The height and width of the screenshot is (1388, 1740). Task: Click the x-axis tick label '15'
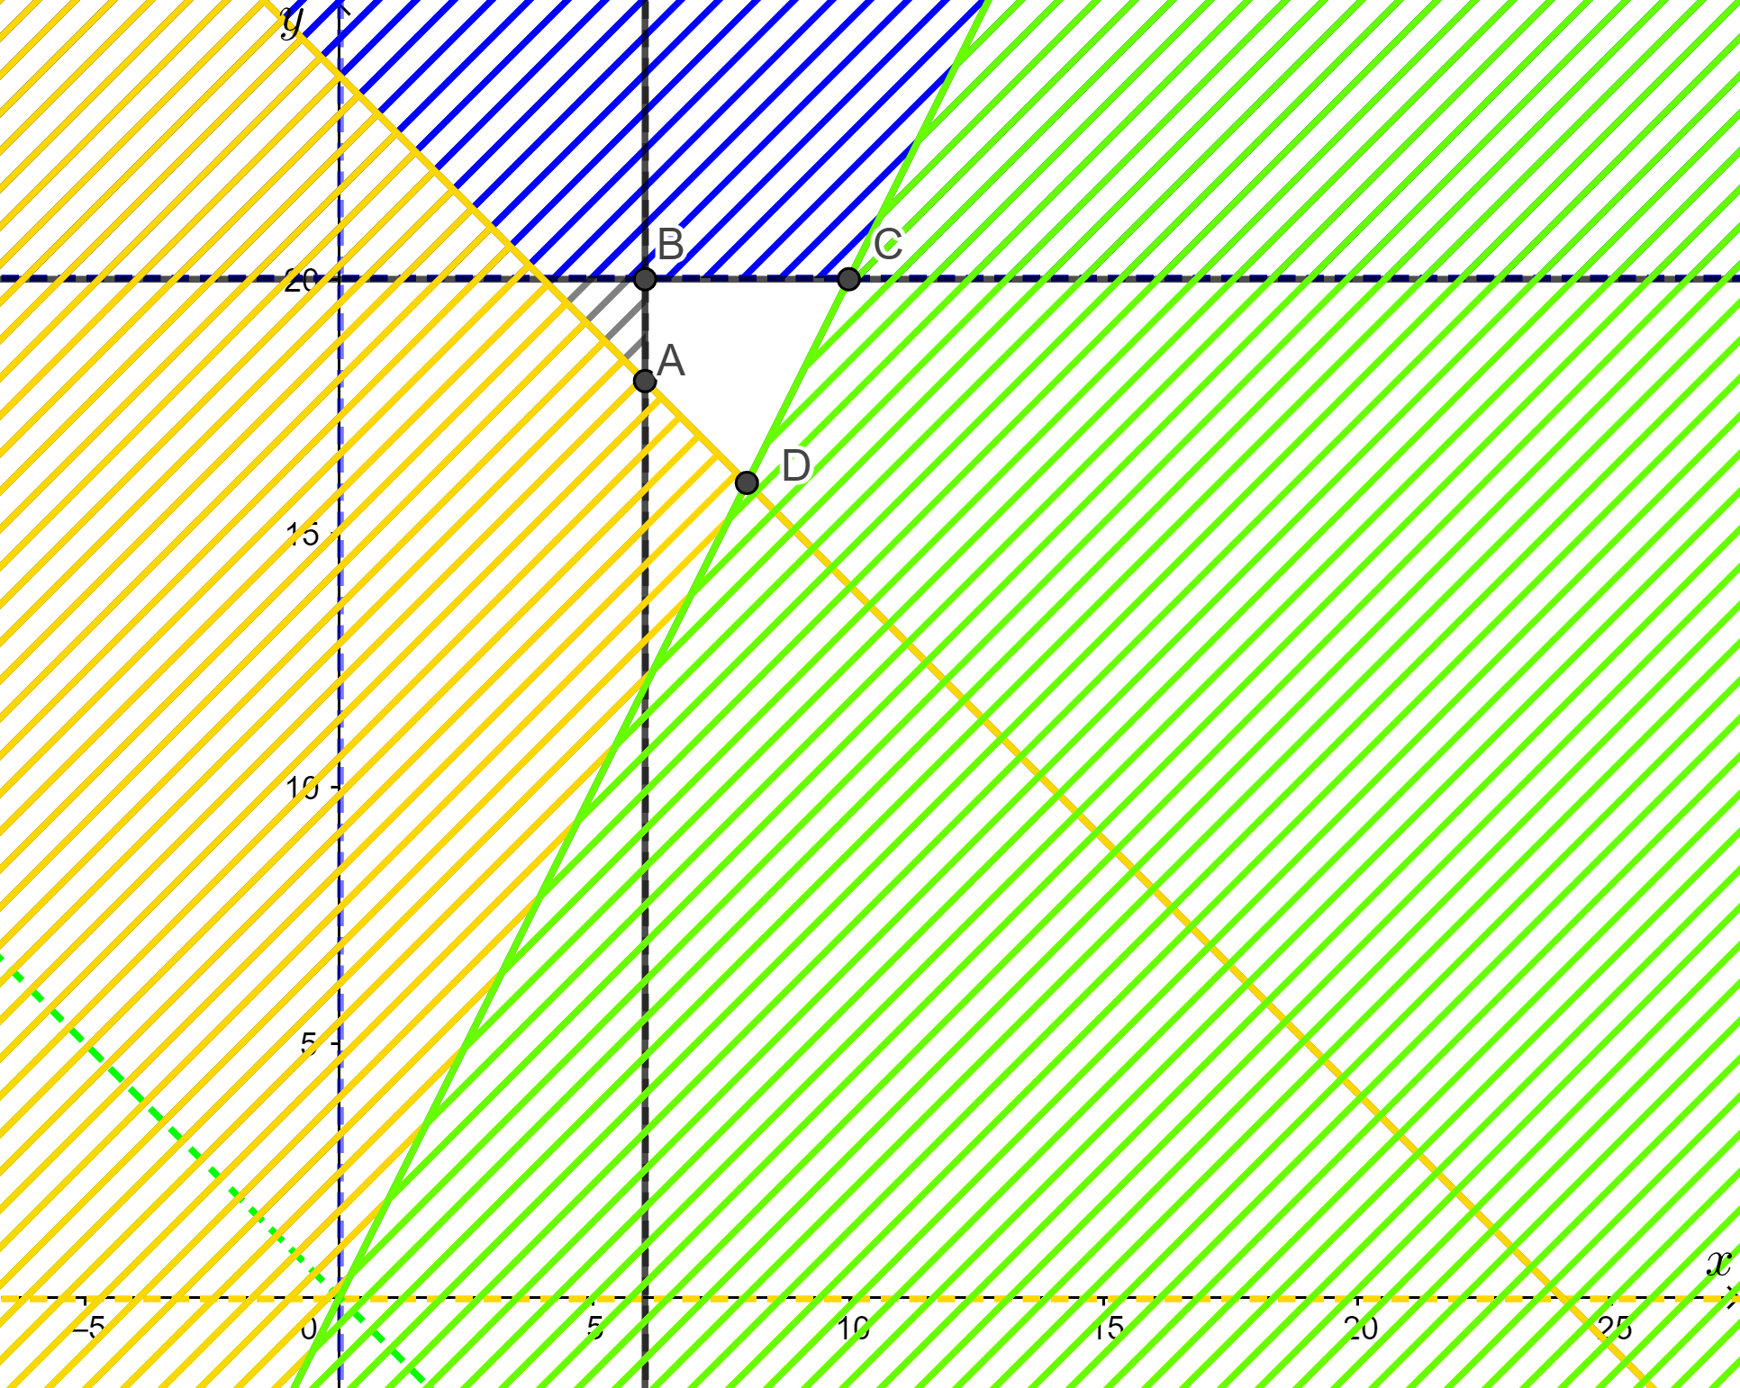pos(1107,1329)
